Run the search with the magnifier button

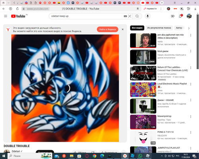137,16
